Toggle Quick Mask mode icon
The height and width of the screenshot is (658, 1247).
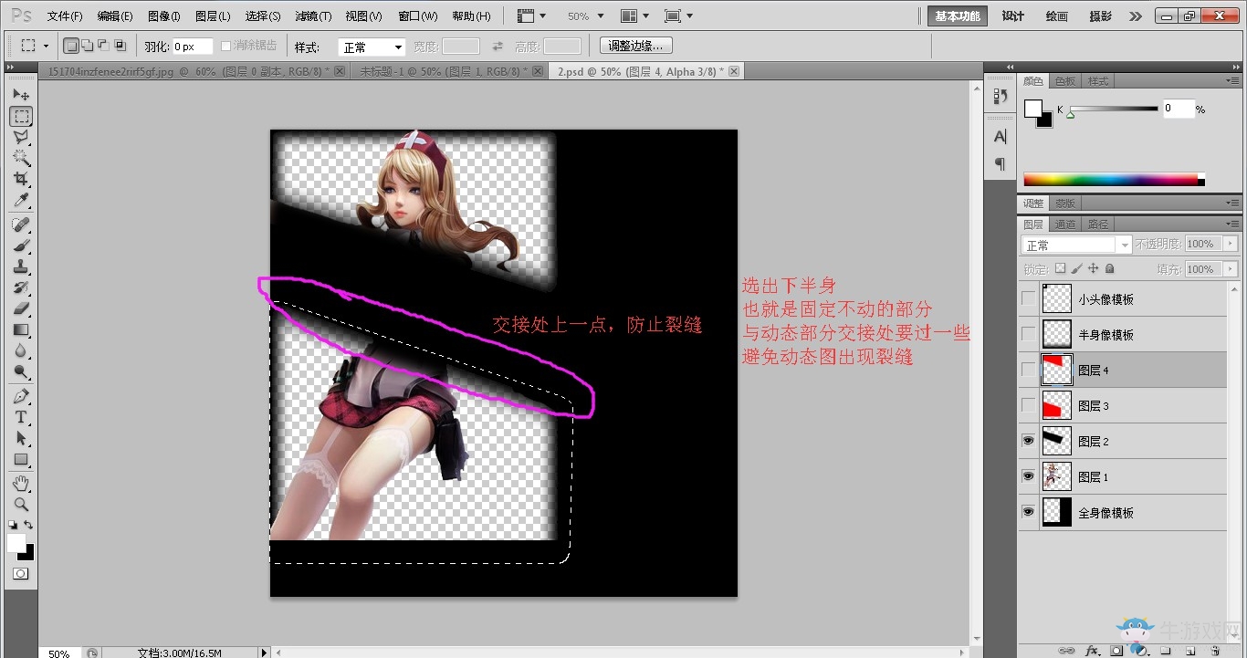point(20,574)
